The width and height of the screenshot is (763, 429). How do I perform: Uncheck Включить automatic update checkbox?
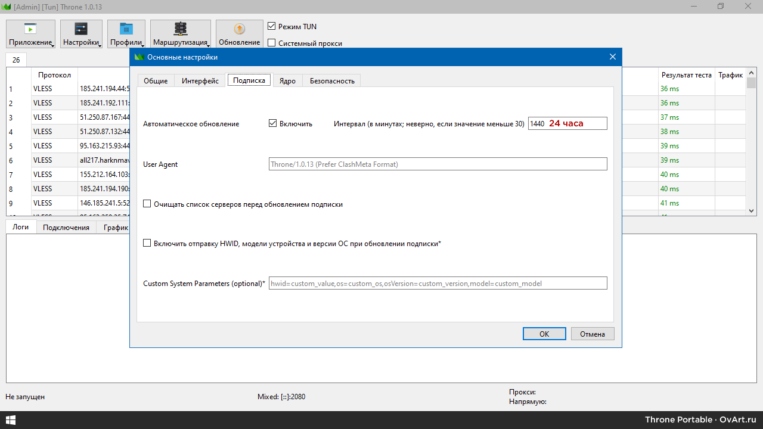[x=273, y=123]
